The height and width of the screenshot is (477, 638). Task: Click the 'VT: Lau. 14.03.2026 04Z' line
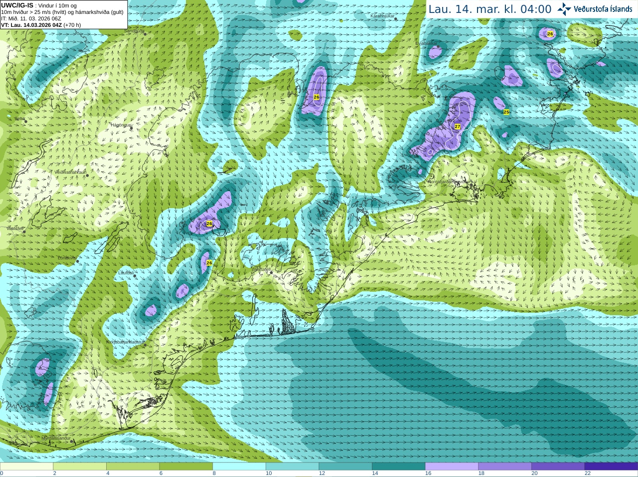41,25
